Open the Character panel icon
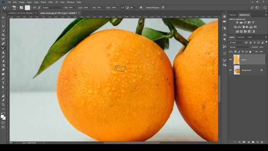Viewport: 268px width, 151px height. 224,35
